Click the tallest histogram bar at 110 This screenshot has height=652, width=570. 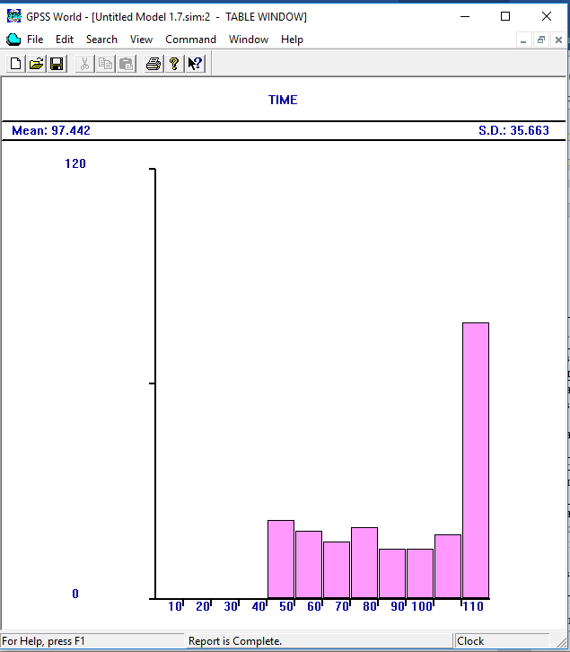[476, 461]
